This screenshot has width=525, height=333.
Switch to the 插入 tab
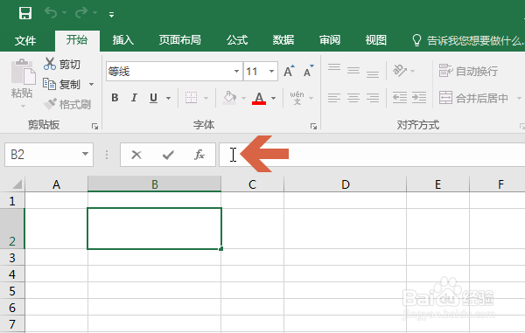(122, 40)
